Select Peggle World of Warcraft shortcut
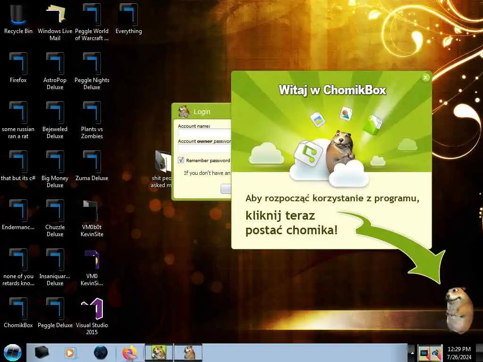This screenshot has width=483, height=362. click(92, 22)
